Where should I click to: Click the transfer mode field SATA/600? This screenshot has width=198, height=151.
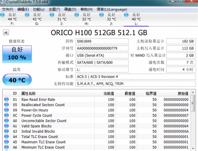102,63
